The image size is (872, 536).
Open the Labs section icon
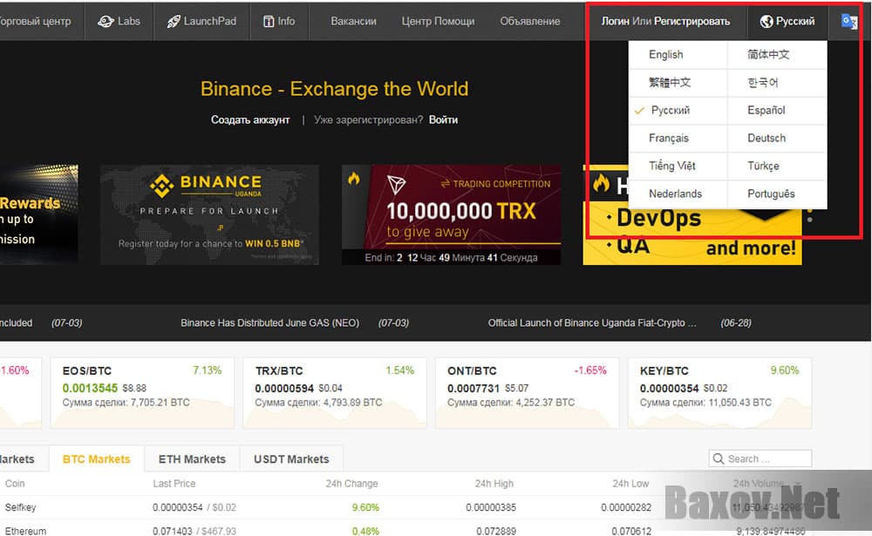click(106, 21)
